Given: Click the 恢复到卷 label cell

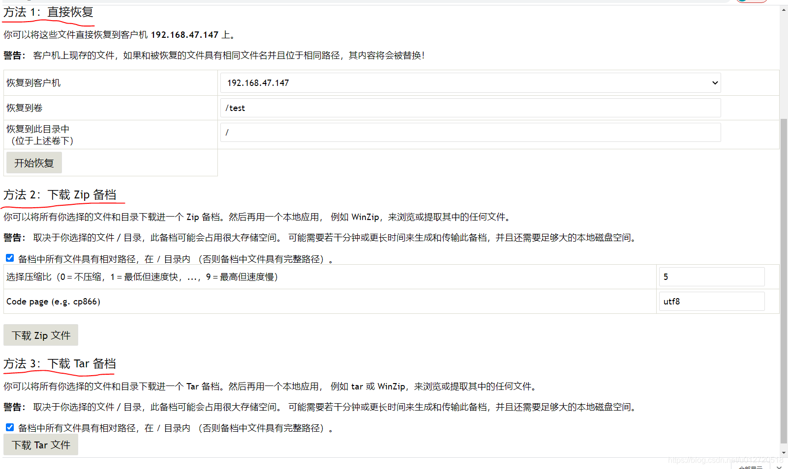Looking at the screenshot, I should coord(111,108).
